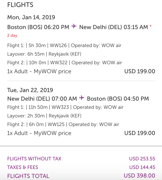Click the Tue, Jan 22, 2019 date
162x180 pixels.
point(30,90)
